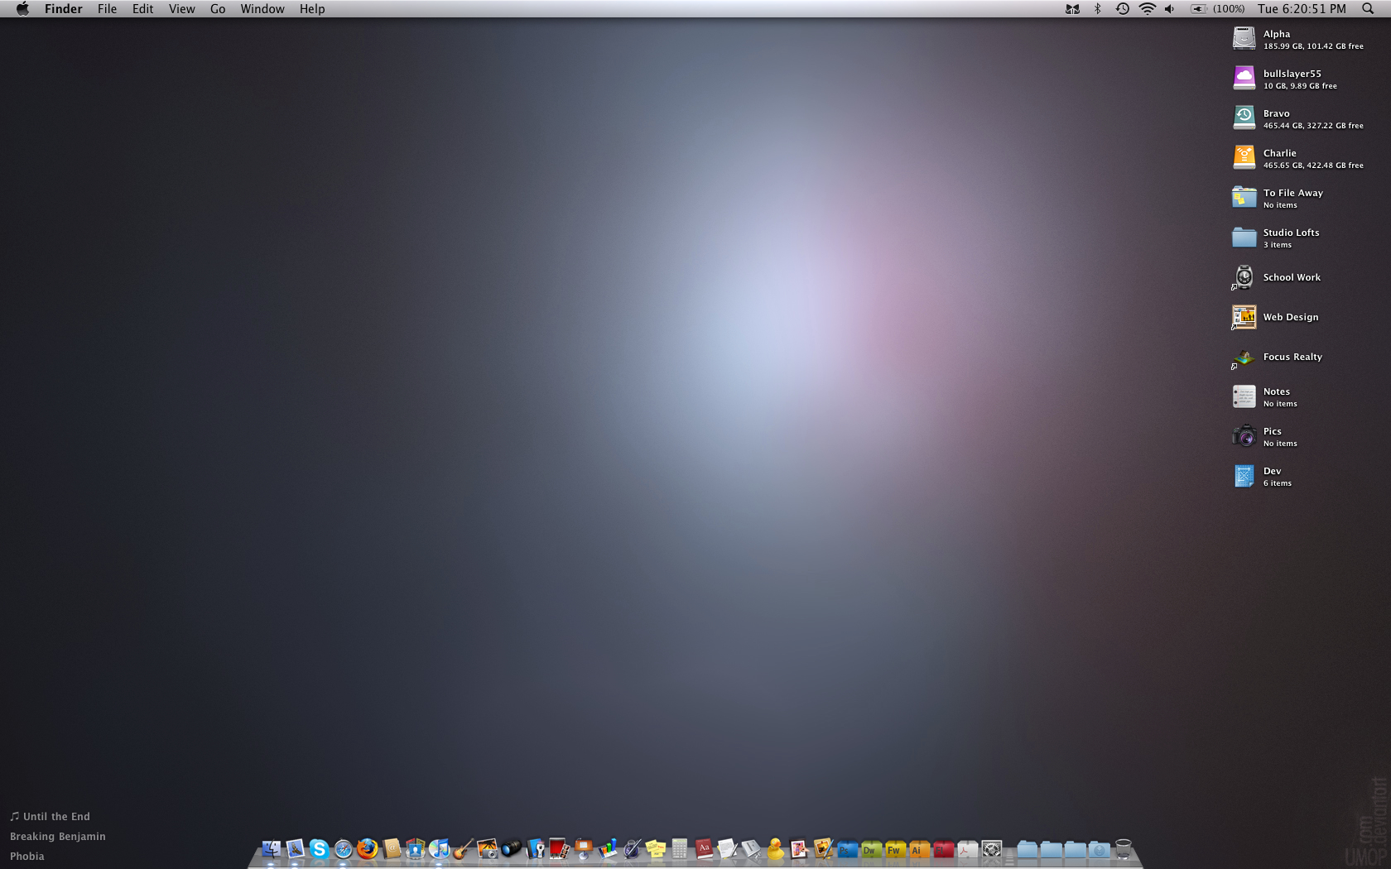Launch Fireworks Fw icon in Dock

[895, 849]
